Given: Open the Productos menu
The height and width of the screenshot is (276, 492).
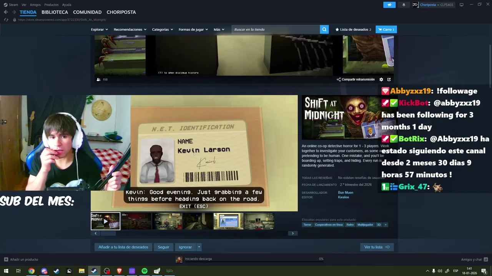Looking at the screenshot, I should tap(51, 5).
